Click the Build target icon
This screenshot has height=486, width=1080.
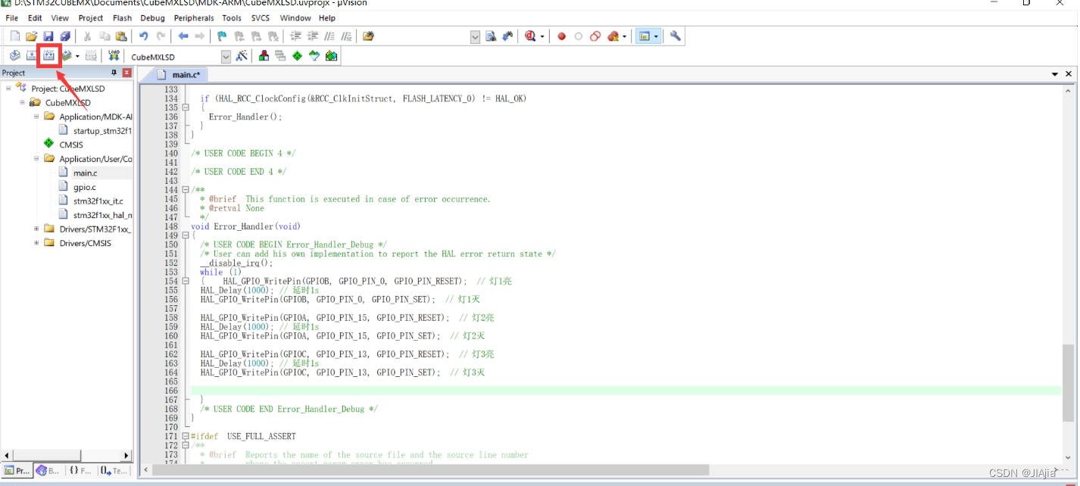(x=31, y=56)
